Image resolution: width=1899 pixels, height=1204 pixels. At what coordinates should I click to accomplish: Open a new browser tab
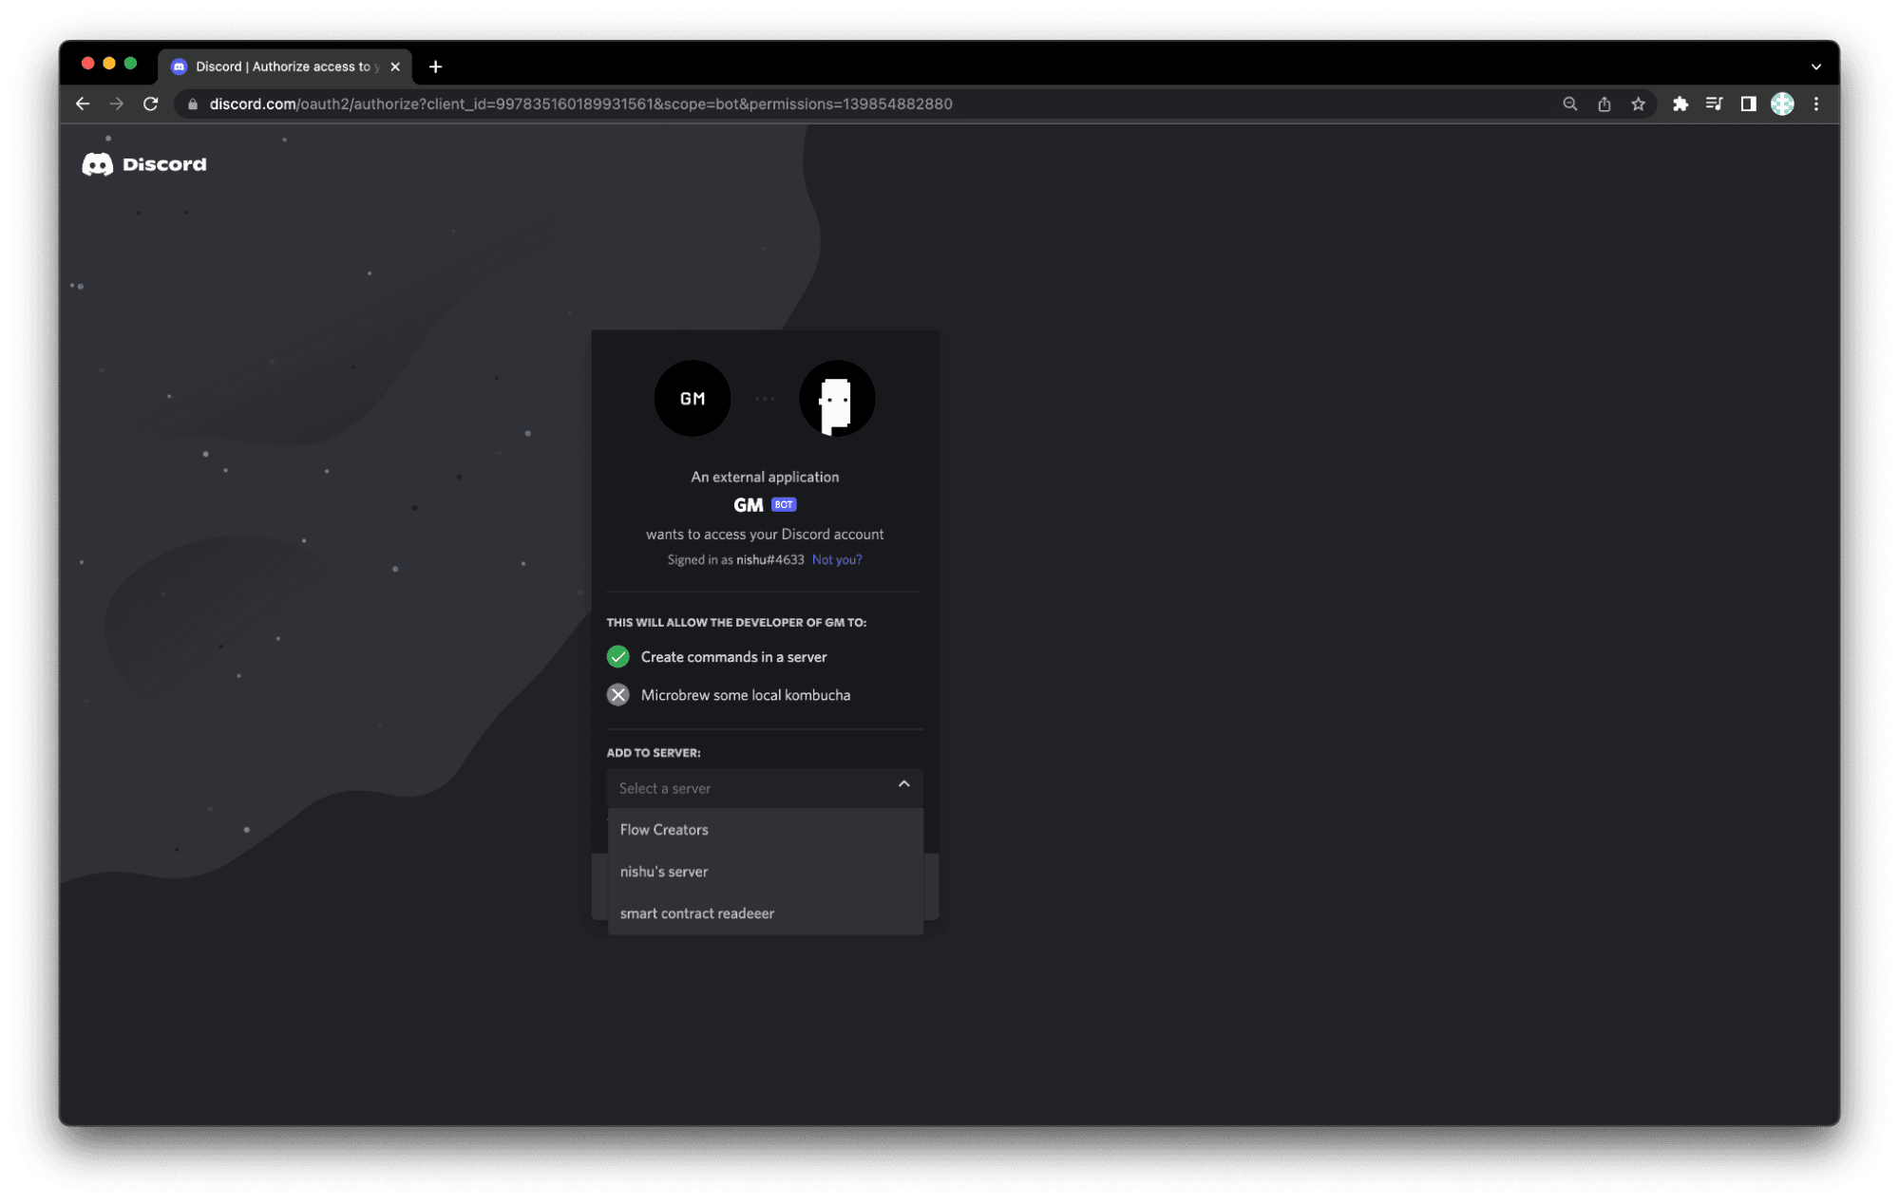pos(435,66)
